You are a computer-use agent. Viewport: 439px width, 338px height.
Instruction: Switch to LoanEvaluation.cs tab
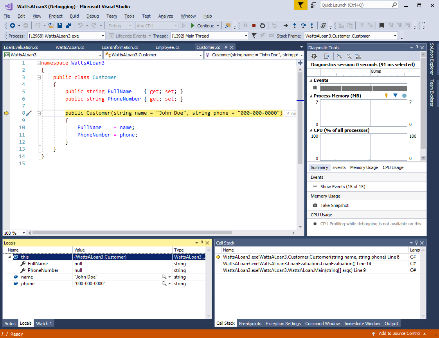pyautogui.click(x=21, y=47)
